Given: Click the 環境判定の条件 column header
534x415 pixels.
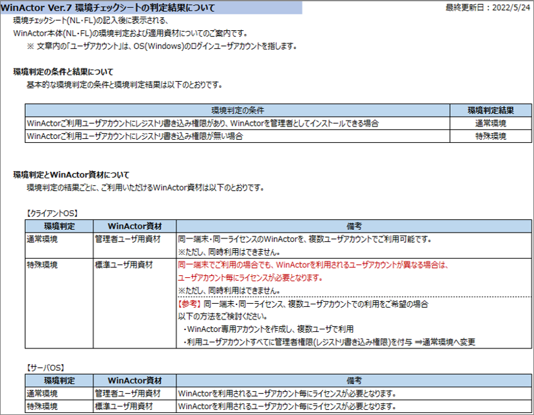Looking at the screenshot, I should tap(237, 111).
